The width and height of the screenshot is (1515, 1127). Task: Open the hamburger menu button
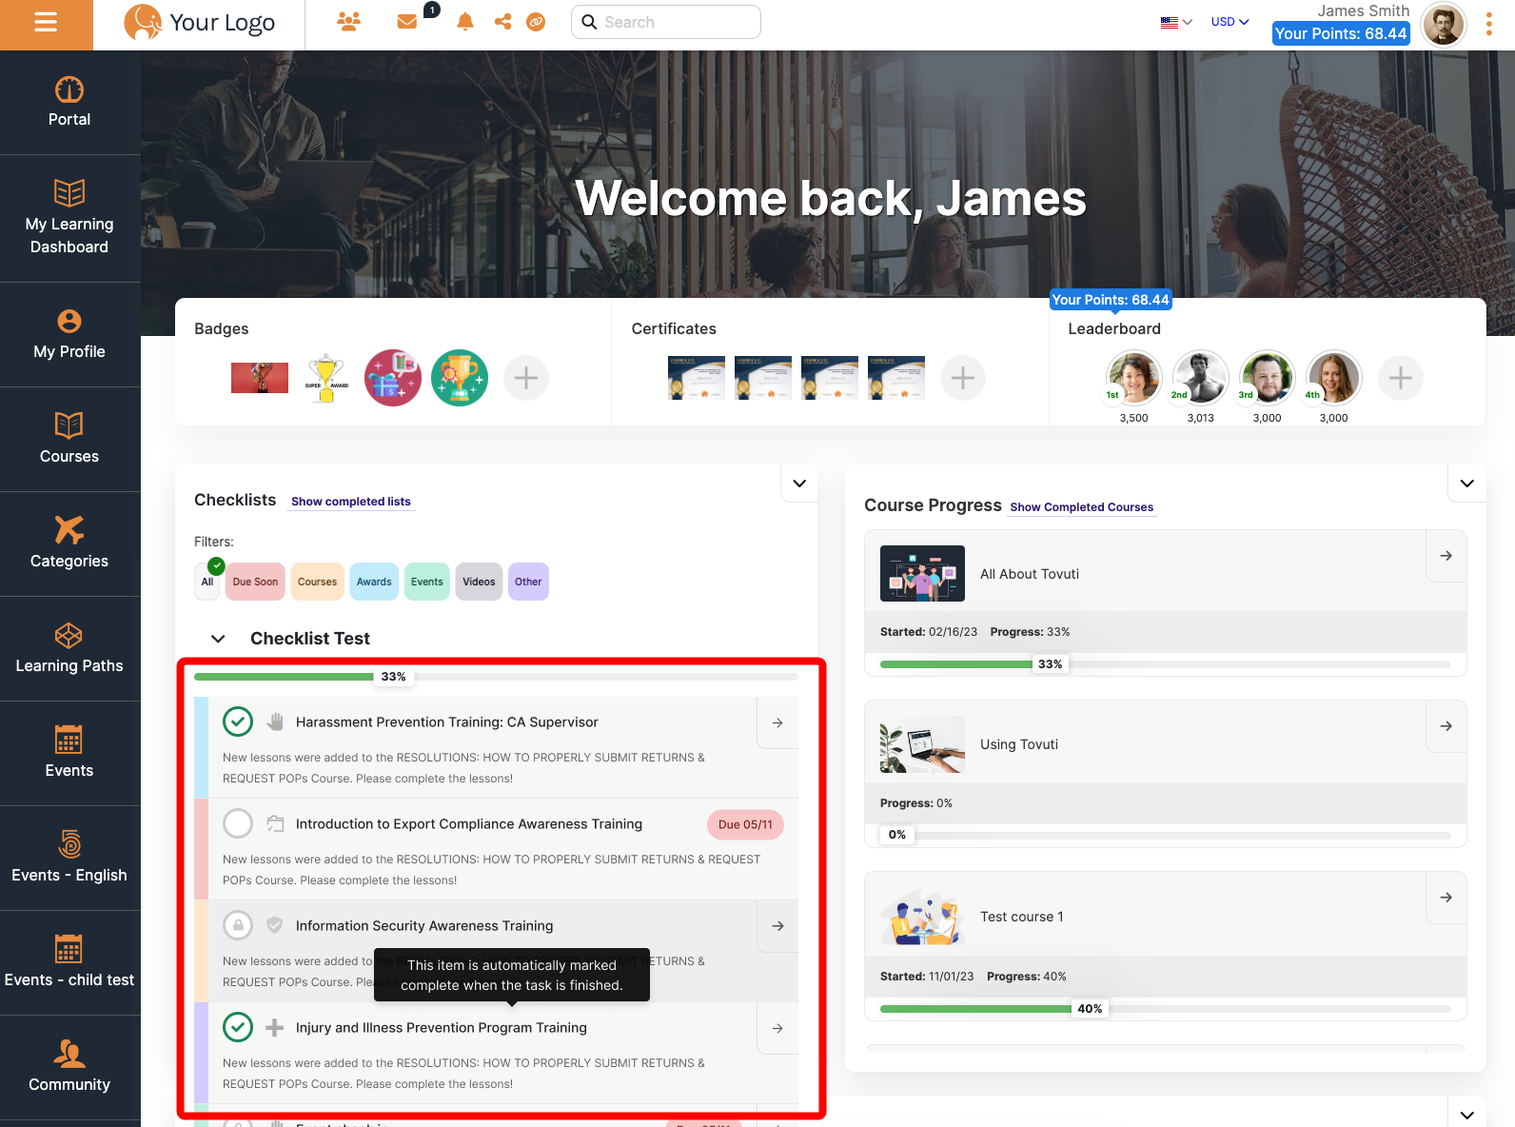pos(46,22)
